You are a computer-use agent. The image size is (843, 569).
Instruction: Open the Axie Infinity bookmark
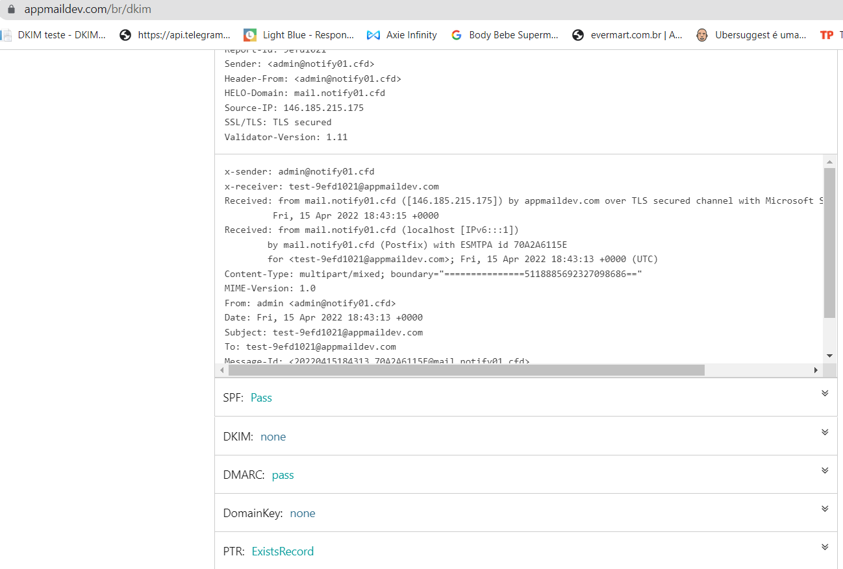(402, 35)
